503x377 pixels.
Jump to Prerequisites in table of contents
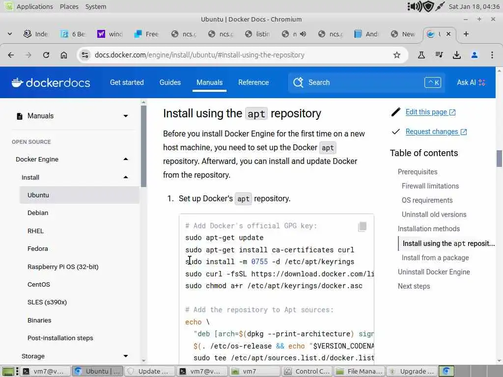click(418, 172)
